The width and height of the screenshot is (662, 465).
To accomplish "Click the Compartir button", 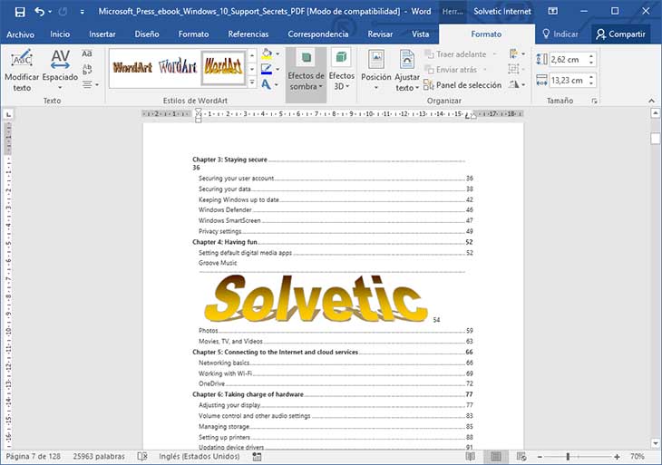I will (620, 34).
